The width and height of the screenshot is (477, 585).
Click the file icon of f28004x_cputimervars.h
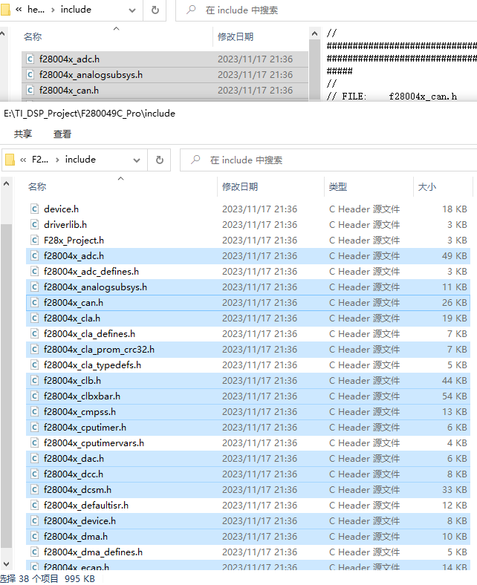[x=34, y=443]
